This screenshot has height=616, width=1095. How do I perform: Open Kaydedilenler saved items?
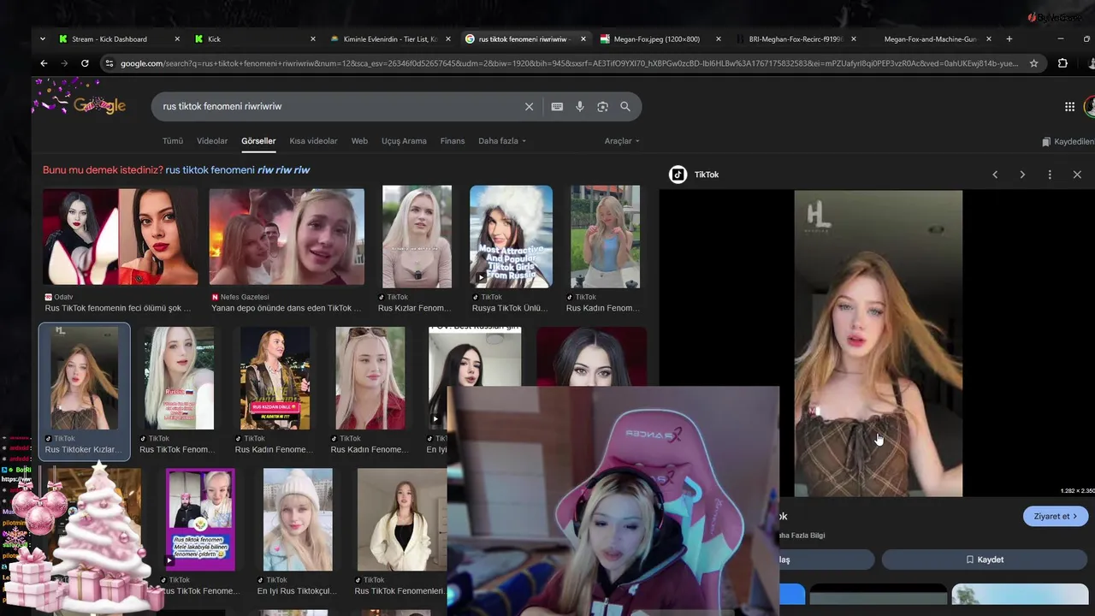(1068, 141)
